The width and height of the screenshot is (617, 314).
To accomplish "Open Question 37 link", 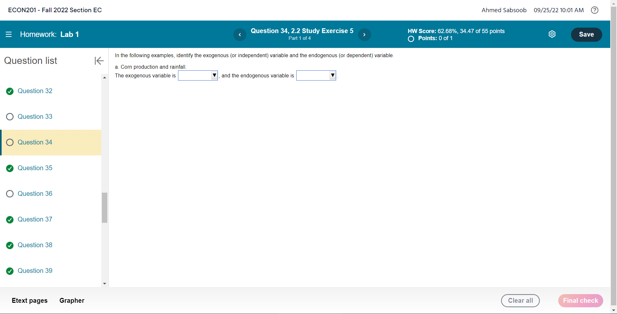I will 35,219.
